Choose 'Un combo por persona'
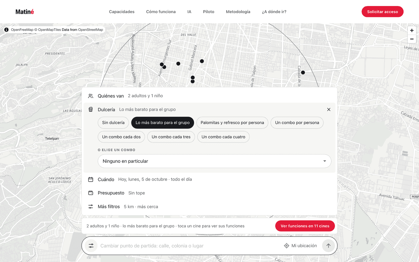The image size is (419, 262). pyautogui.click(x=297, y=123)
